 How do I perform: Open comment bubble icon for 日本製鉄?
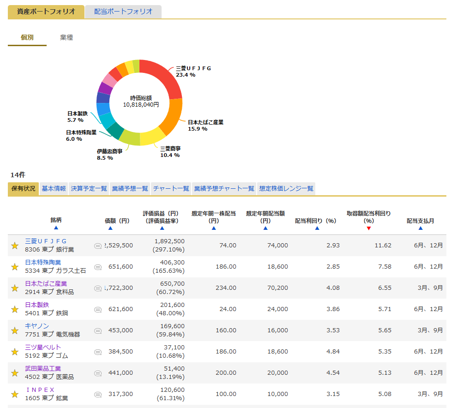98,310
